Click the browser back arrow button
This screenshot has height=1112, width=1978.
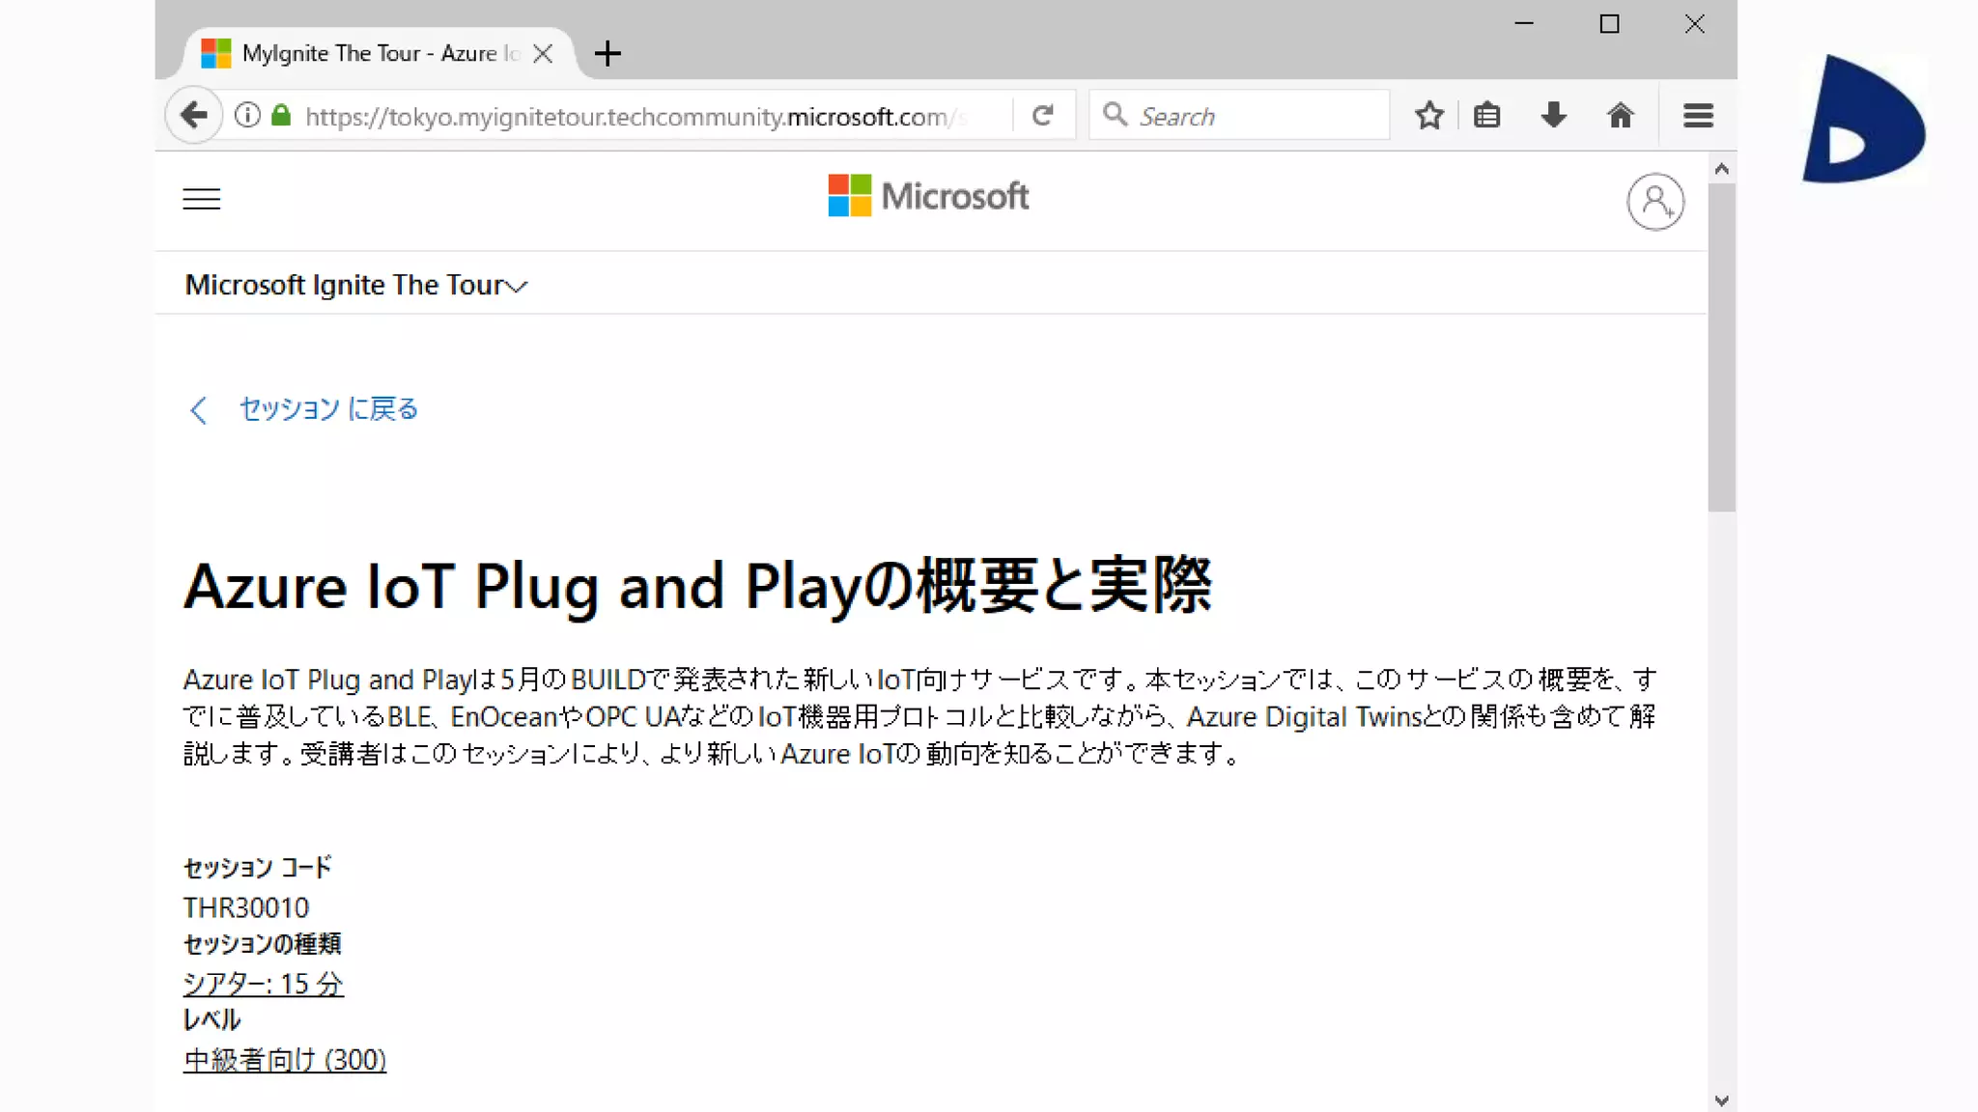[x=194, y=116]
